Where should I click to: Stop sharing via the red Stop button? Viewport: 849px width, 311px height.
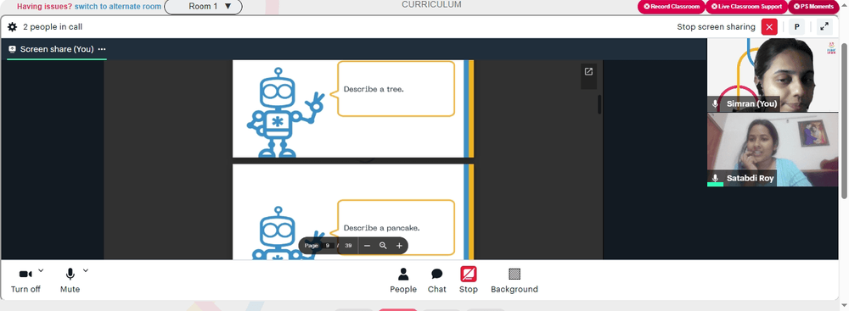pyautogui.click(x=469, y=280)
